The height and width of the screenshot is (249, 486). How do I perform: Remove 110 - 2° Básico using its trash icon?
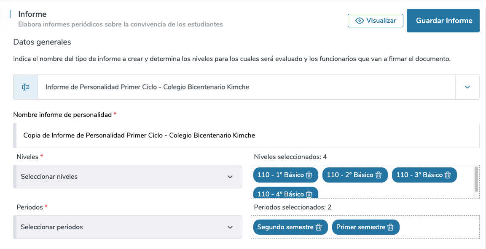(x=379, y=175)
